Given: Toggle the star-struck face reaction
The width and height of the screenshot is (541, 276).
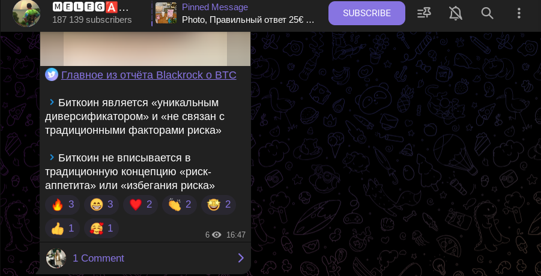Looking at the screenshot, I should click(219, 205).
